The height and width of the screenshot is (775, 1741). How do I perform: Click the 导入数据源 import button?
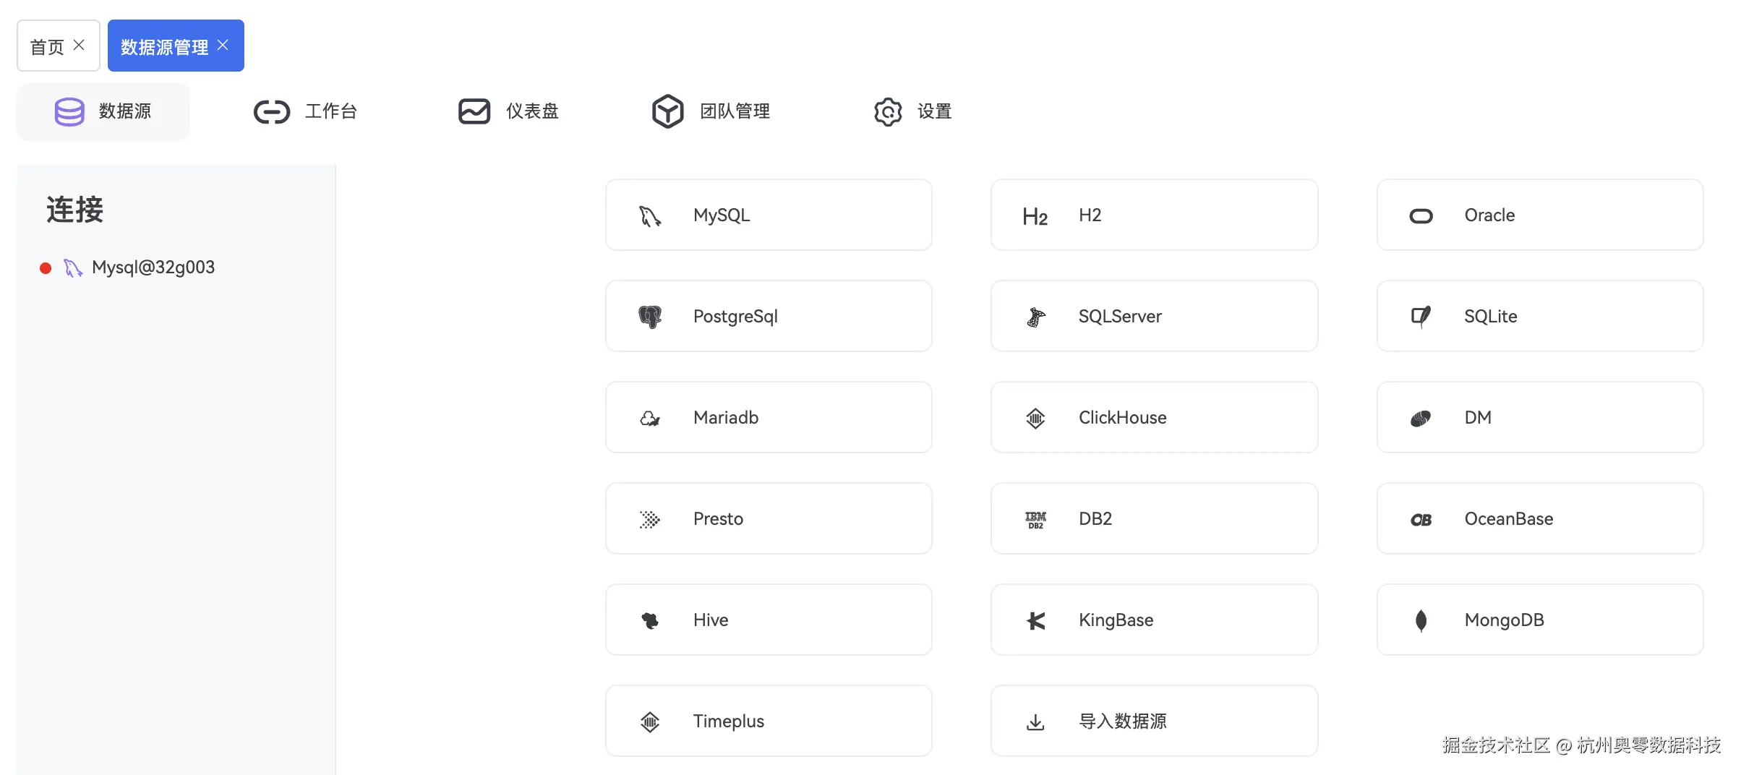[1154, 721]
